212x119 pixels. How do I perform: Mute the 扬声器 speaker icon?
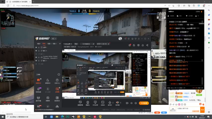click(117, 103)
